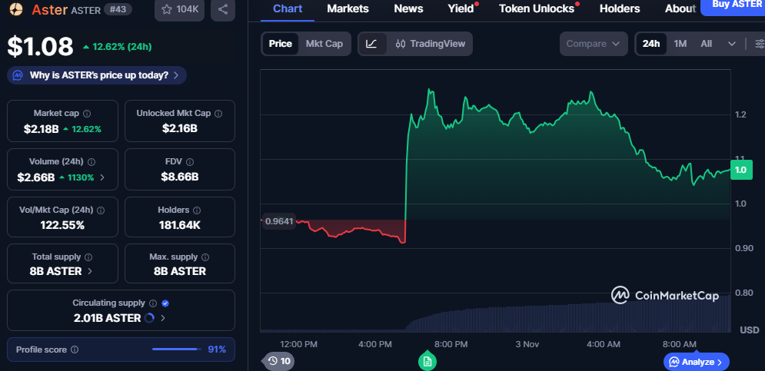The width and height of the screenshot is (765, 371).
Task: Click the verified badge by Circulating supply
Action: point(165,303)
